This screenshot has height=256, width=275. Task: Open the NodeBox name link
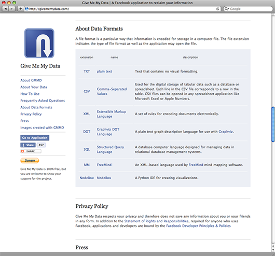point(104,178)
